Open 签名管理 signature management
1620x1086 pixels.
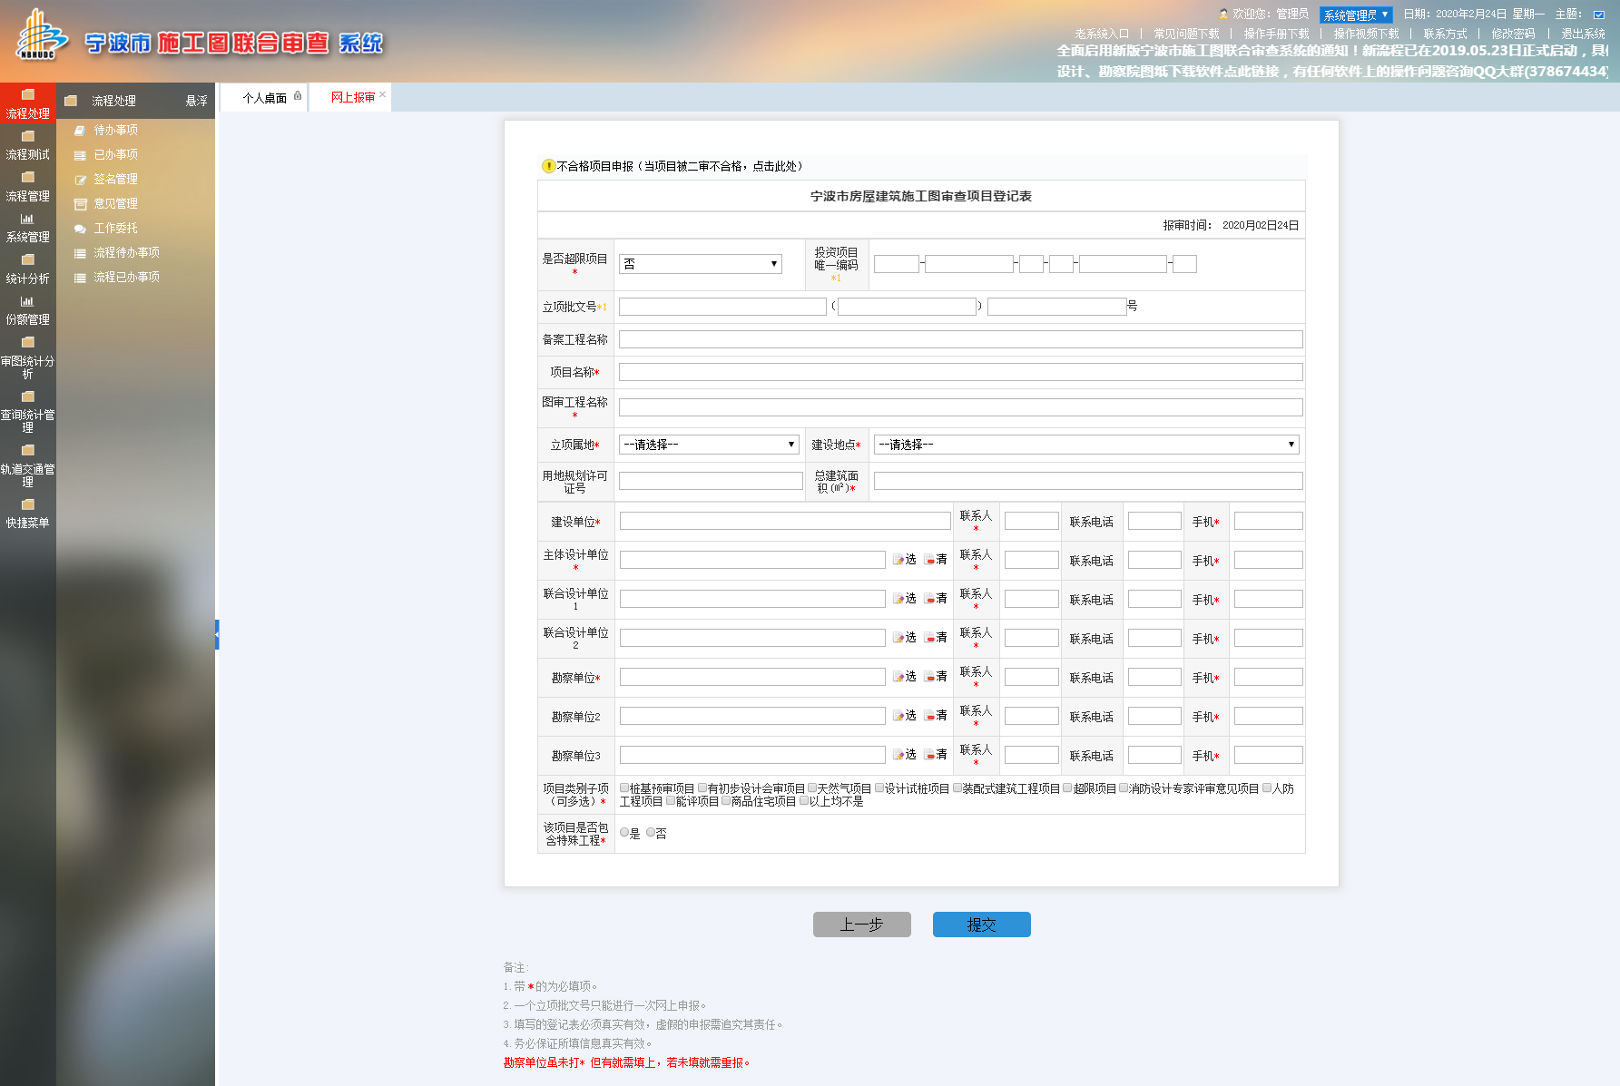tap(115, 180)
